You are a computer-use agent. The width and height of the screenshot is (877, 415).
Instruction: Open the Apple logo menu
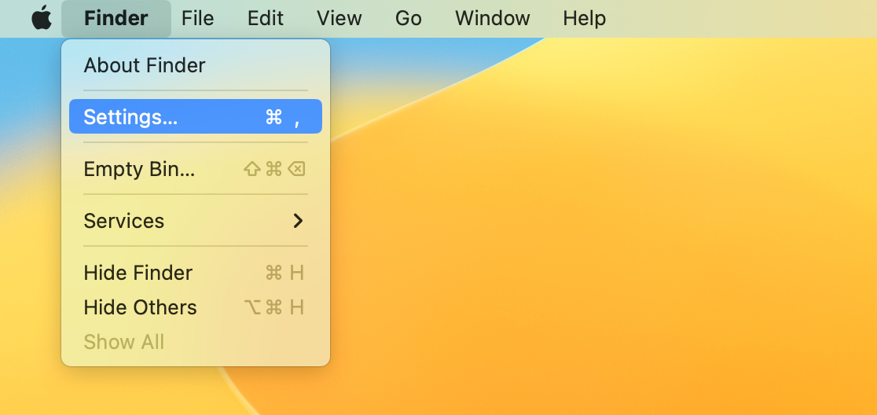(42, 18)
